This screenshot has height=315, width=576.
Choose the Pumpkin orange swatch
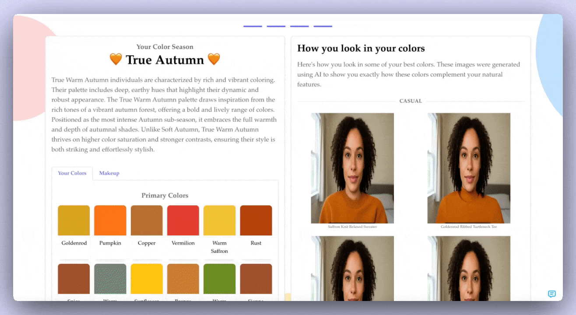point(110,220)
